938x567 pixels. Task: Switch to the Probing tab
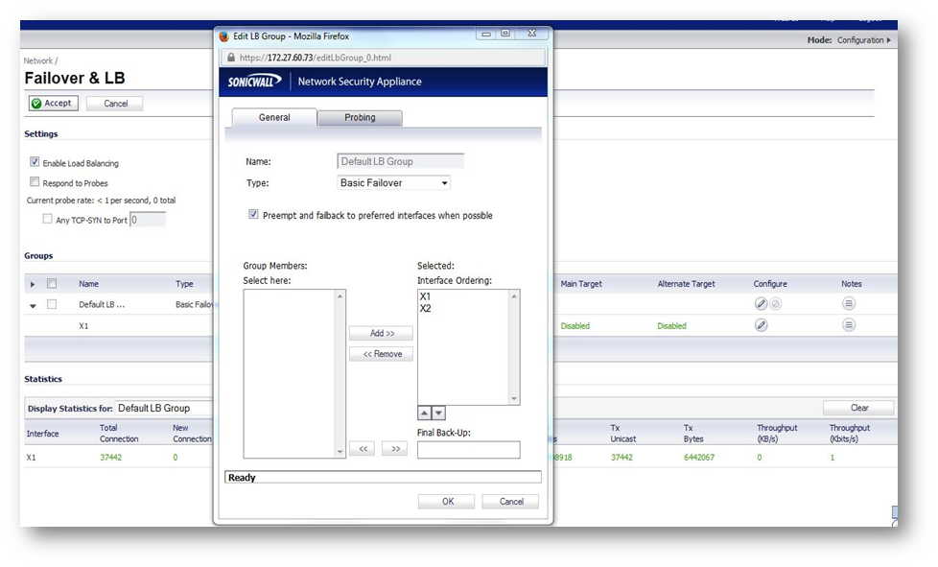(360, 118)
